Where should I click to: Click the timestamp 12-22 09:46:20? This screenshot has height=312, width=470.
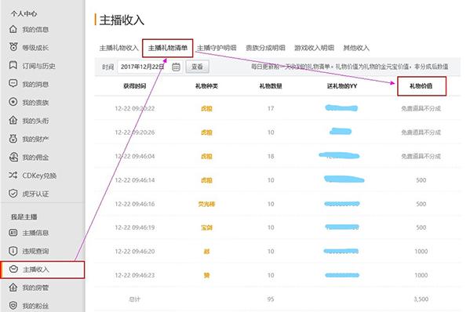(135, 251)
